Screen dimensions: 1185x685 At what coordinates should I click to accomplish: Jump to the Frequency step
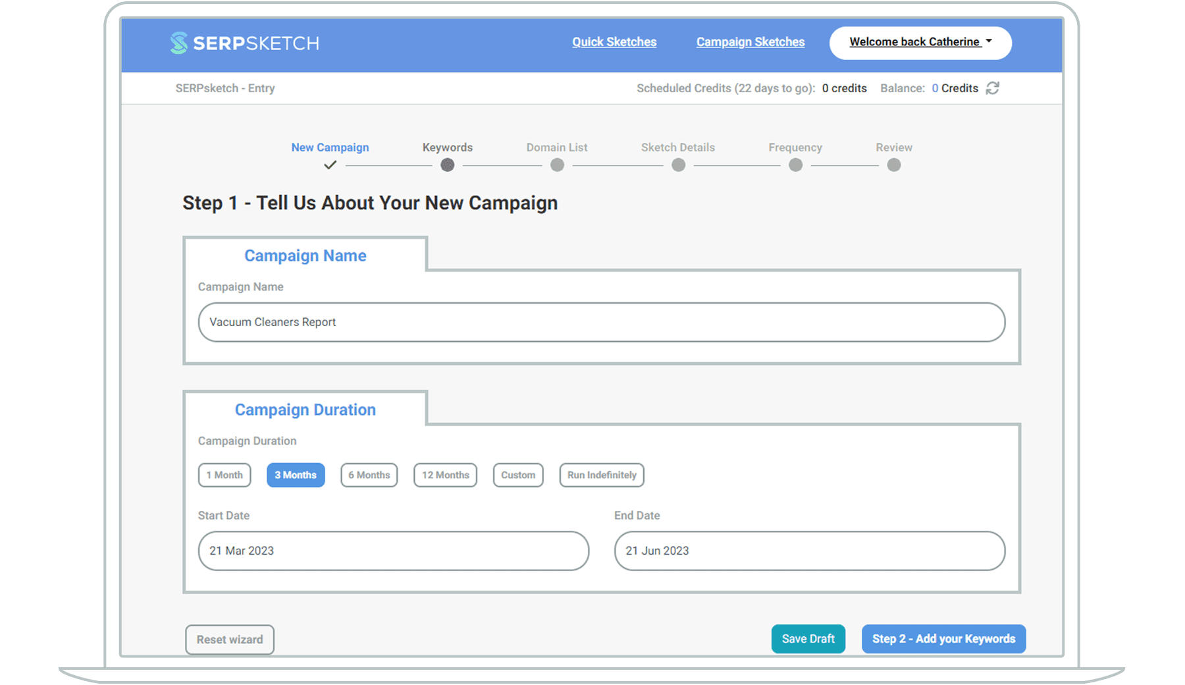point(795,148)
